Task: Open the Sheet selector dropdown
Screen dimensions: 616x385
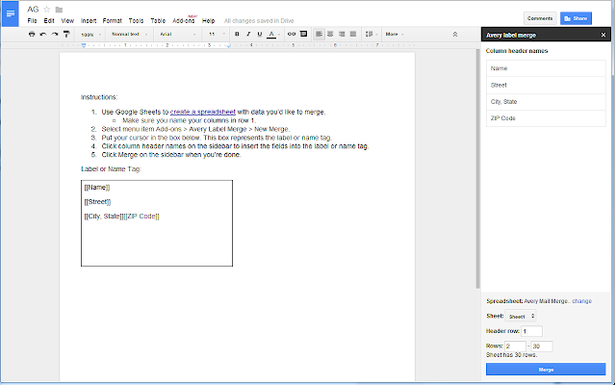Action: tap(520, 316)
